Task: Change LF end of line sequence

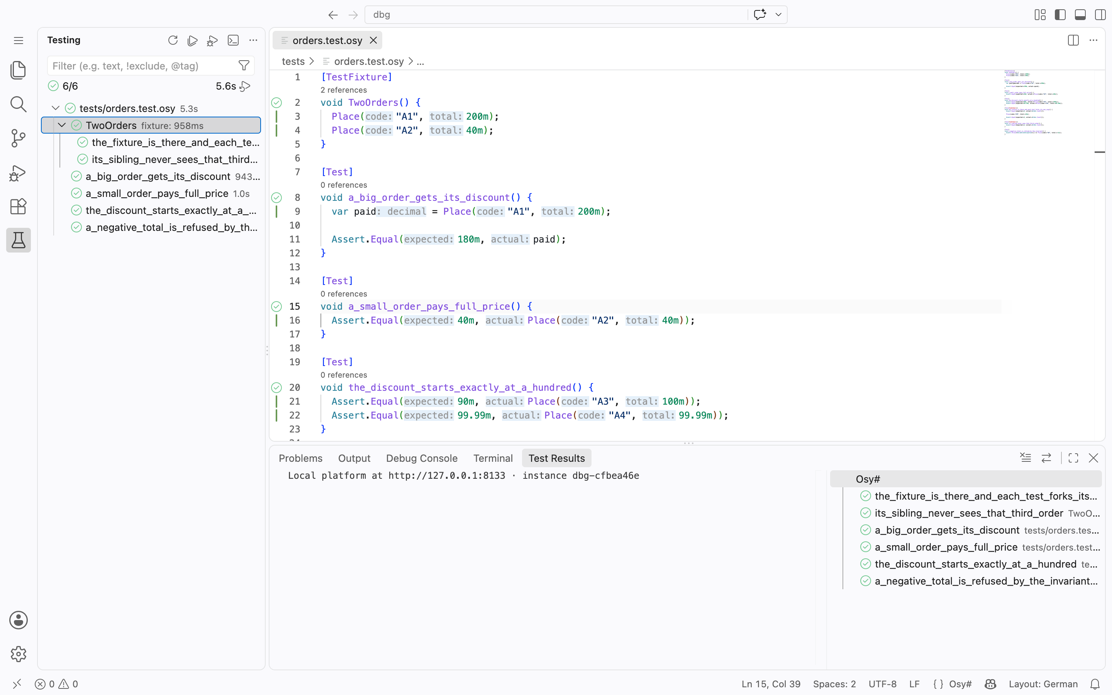Action: 914,684
